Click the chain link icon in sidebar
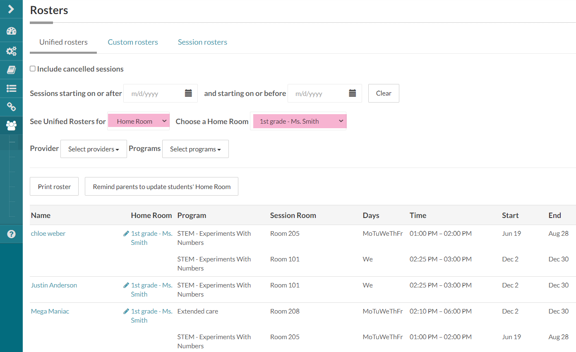576x352 pixels. [11, 107]
